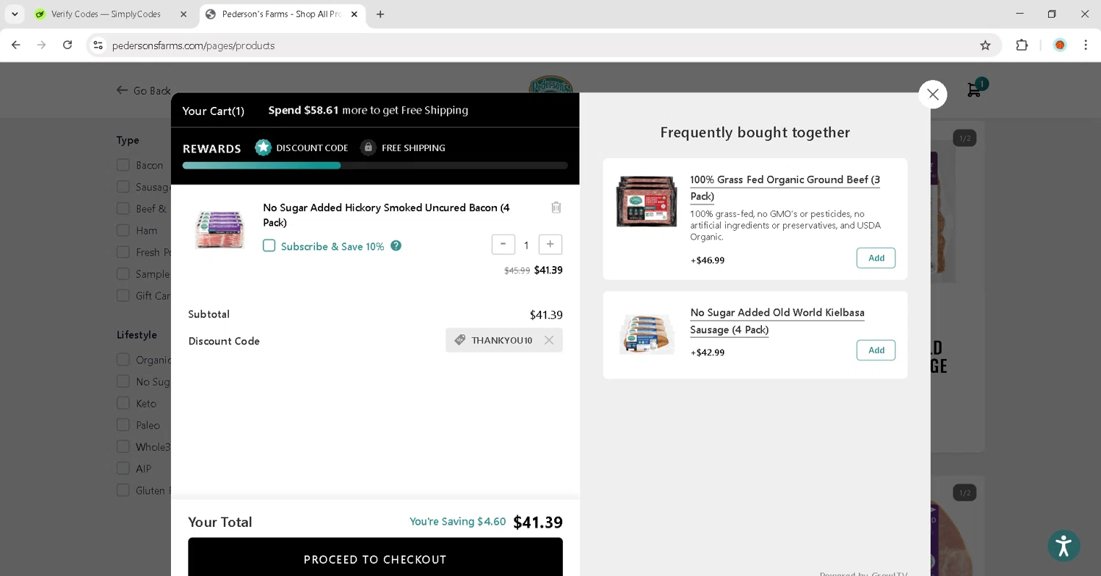1101x576 pixels.
Task: Enable the Organic lifestyle filter
Action: [123, 360]
